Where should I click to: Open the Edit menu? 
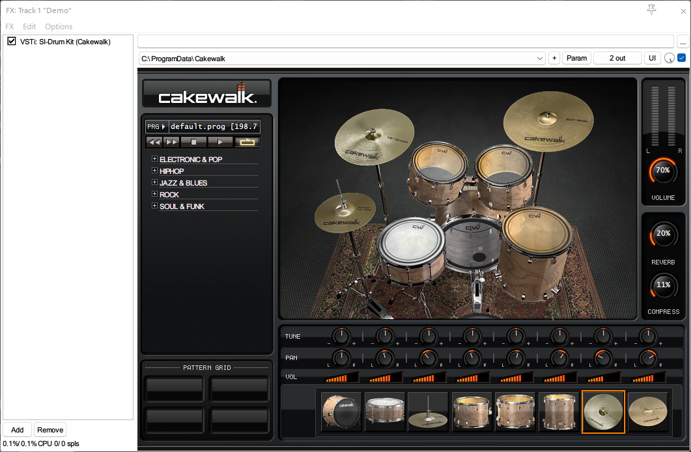click(29, 27)
